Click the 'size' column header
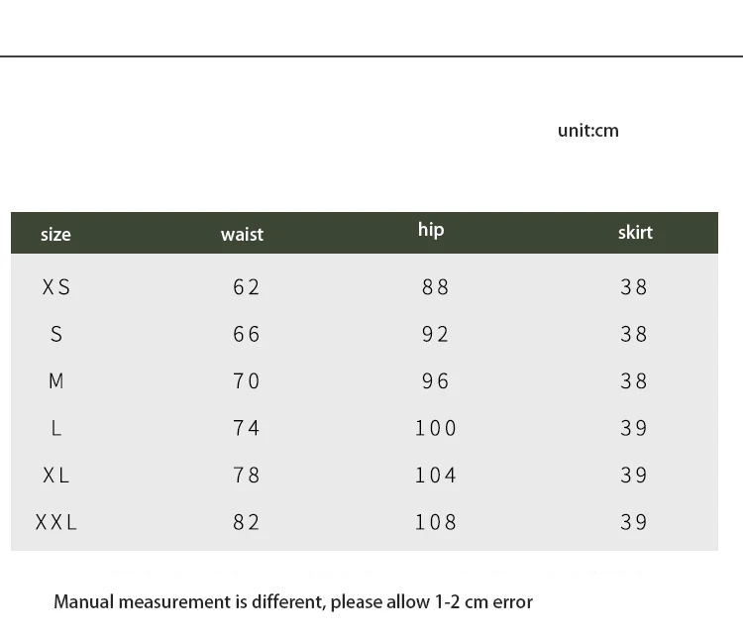 tap(55, 234)
